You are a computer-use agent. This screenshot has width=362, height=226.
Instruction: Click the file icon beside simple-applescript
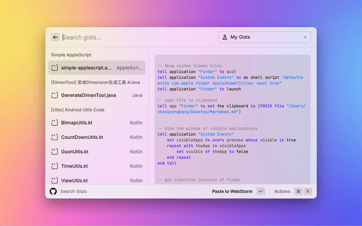tap(54, 68)
